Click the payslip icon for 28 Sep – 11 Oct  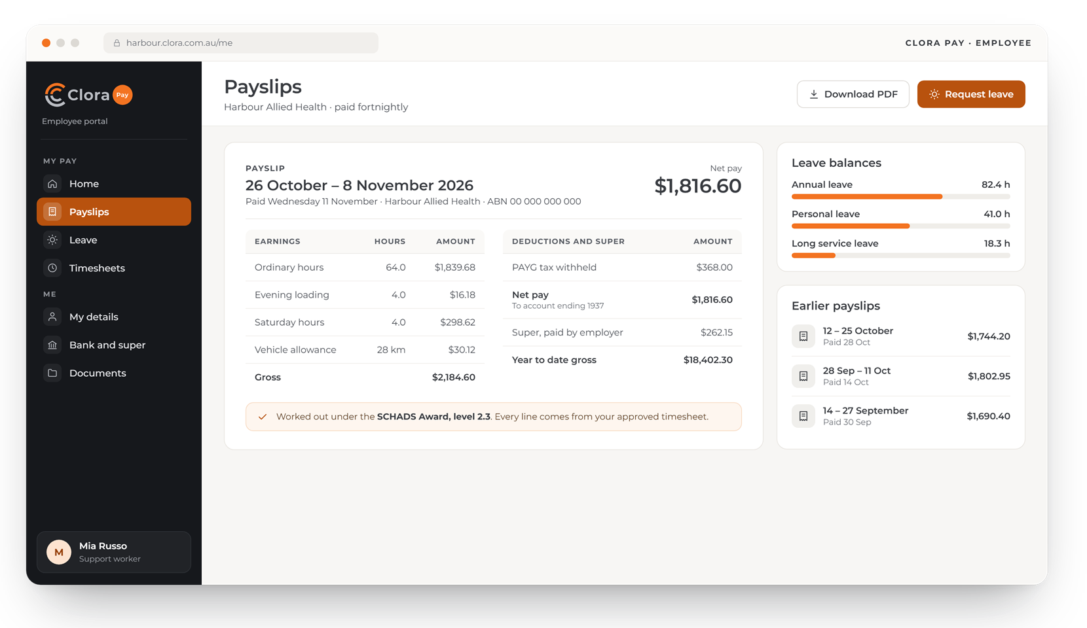pos(803,376)
